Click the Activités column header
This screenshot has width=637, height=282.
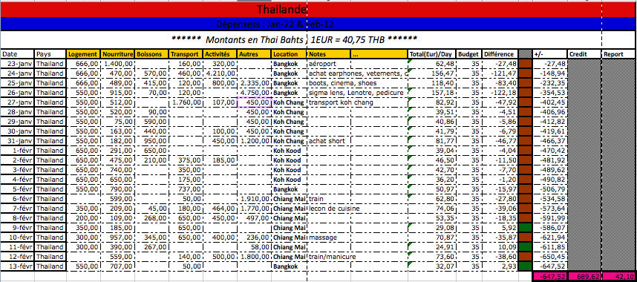click(220, 54)
